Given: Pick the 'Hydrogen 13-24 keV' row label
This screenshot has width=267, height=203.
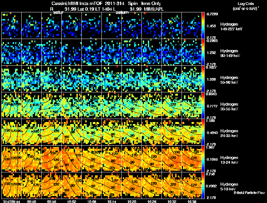Looking at the screenshot, I should (x=229, y=160).
